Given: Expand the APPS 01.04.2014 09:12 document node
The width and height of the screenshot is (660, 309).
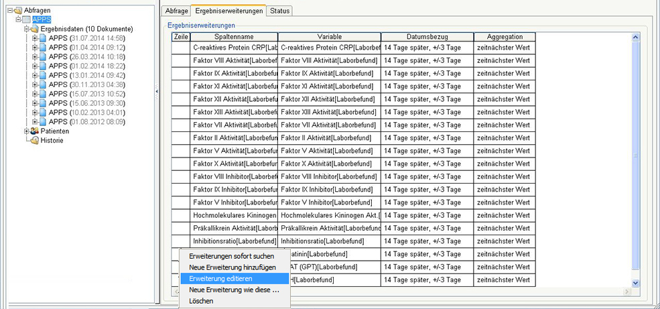Looking at the screenshot, I should (x=35, y=48).
